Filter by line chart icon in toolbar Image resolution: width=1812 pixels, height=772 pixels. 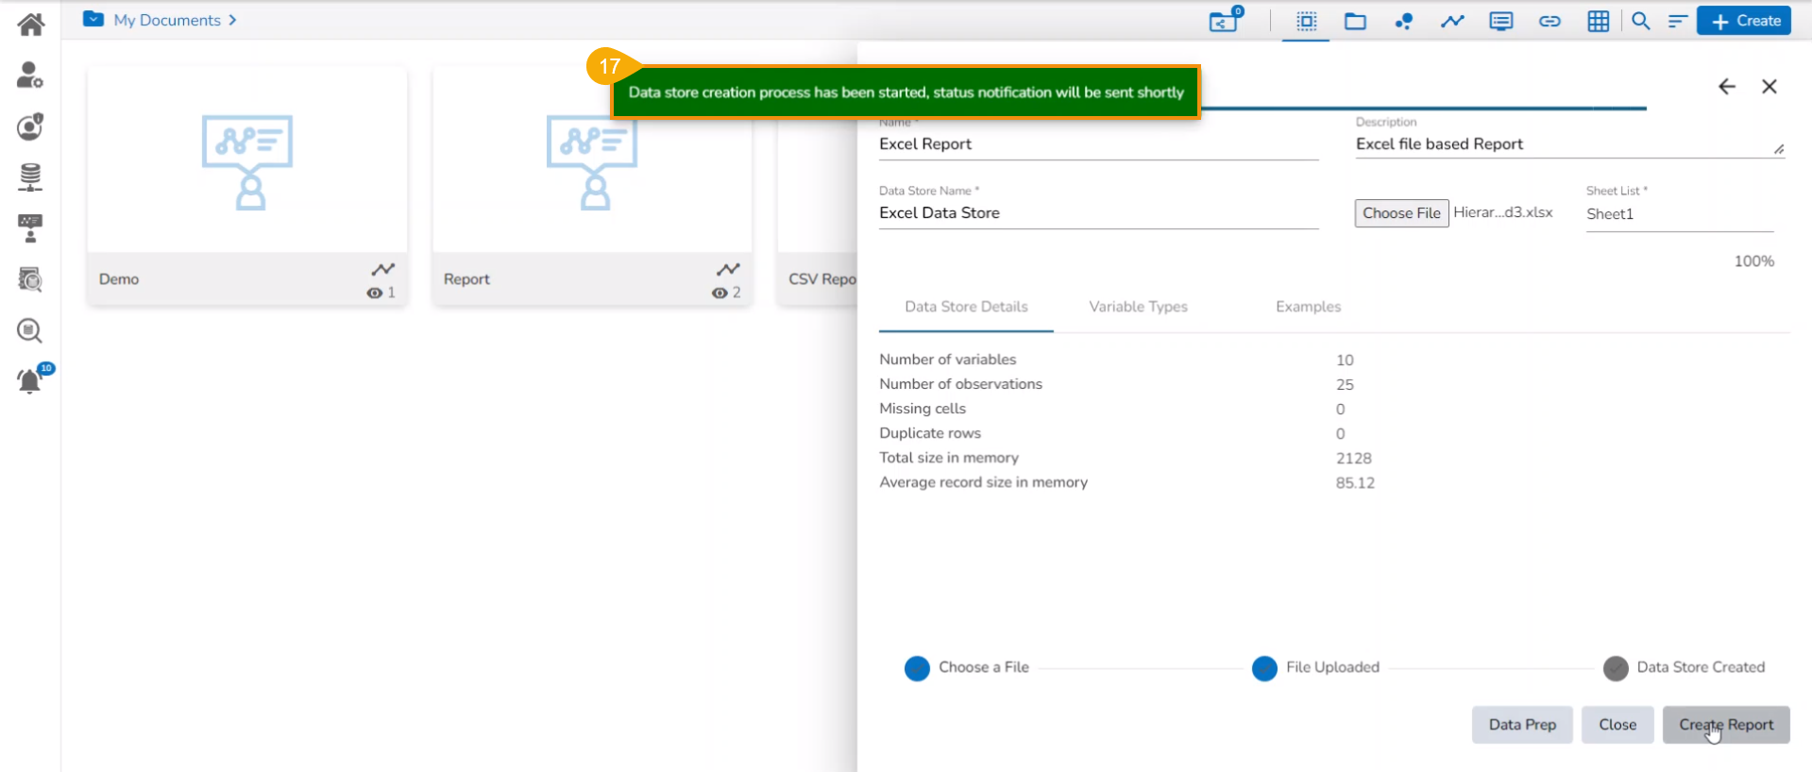(1452, 21)
